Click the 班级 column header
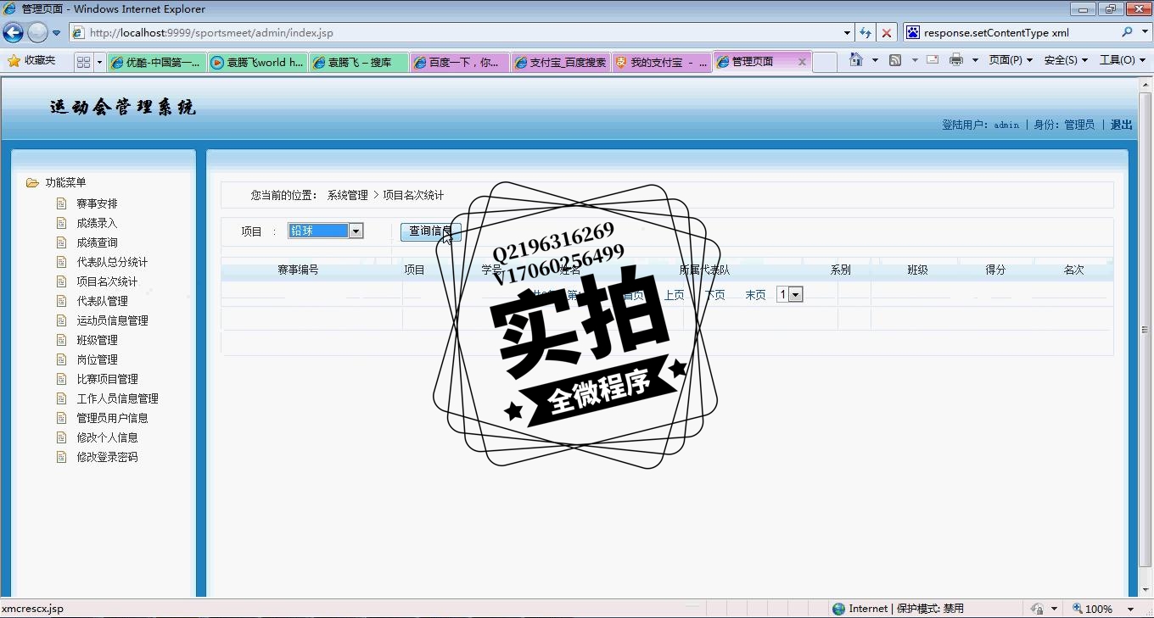The width and height of the screenshot is (1154, 618). click(x=917, y=270)
